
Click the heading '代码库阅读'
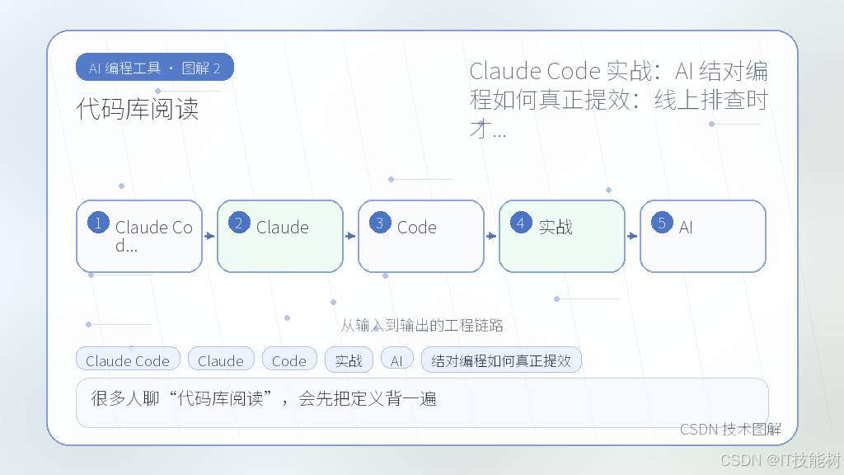[138, 109]
